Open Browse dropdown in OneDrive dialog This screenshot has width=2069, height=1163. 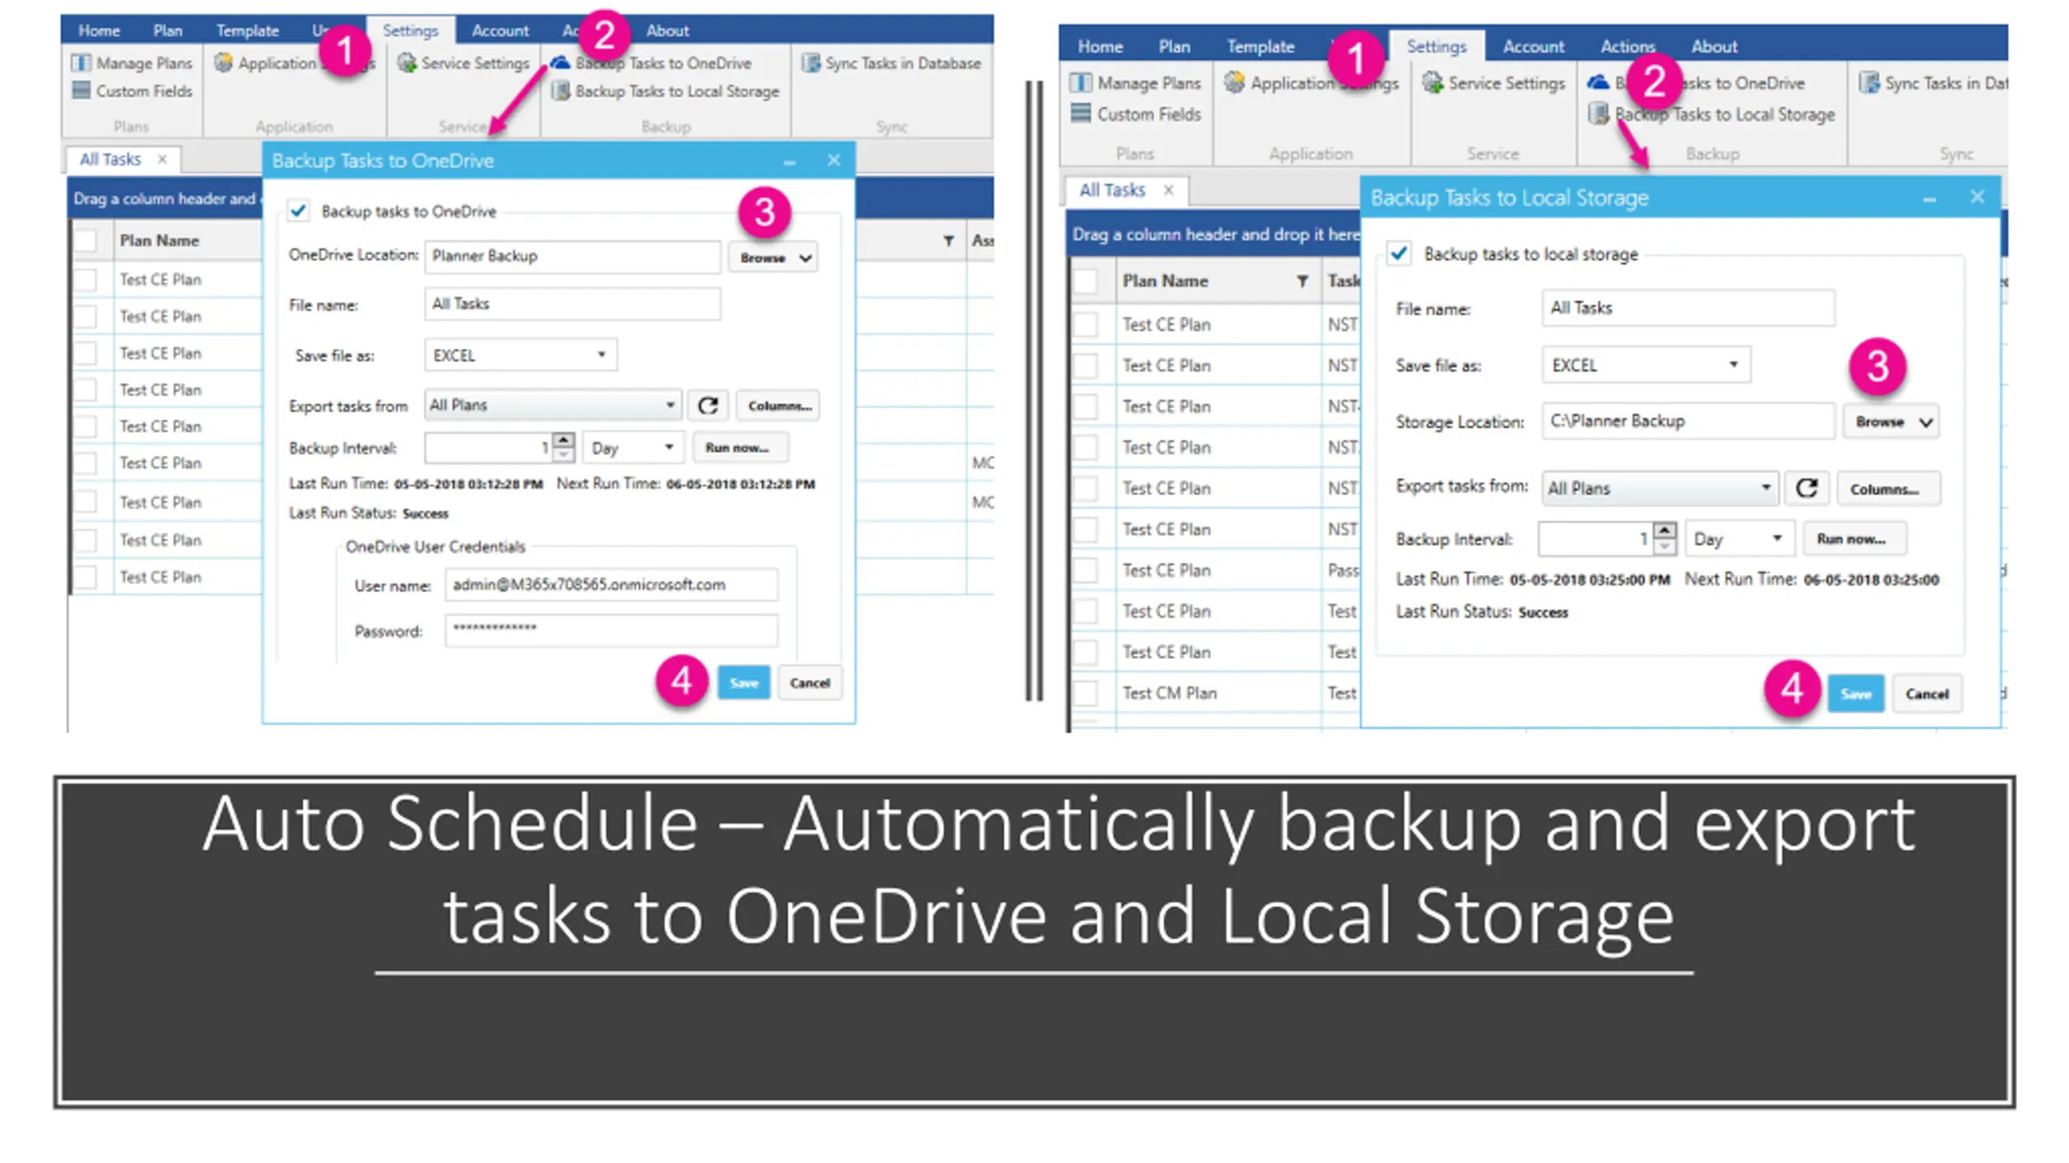773,258
